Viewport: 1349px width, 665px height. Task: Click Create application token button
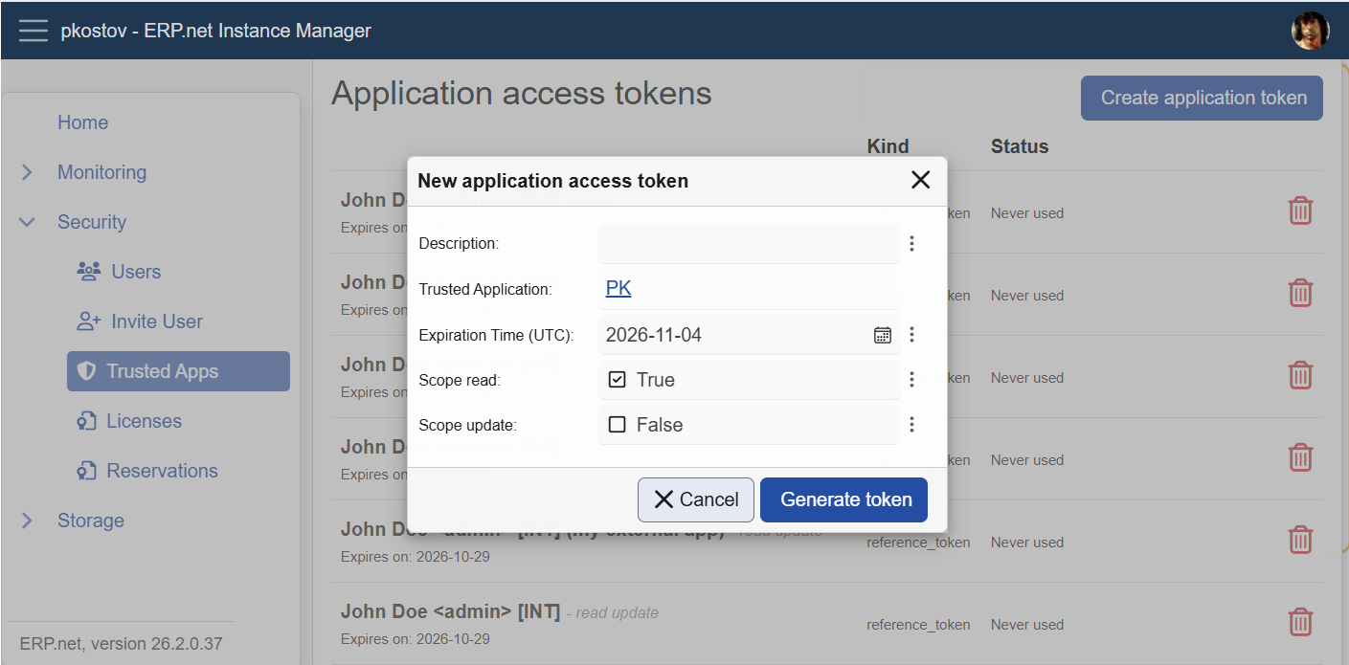[1202, 98]
